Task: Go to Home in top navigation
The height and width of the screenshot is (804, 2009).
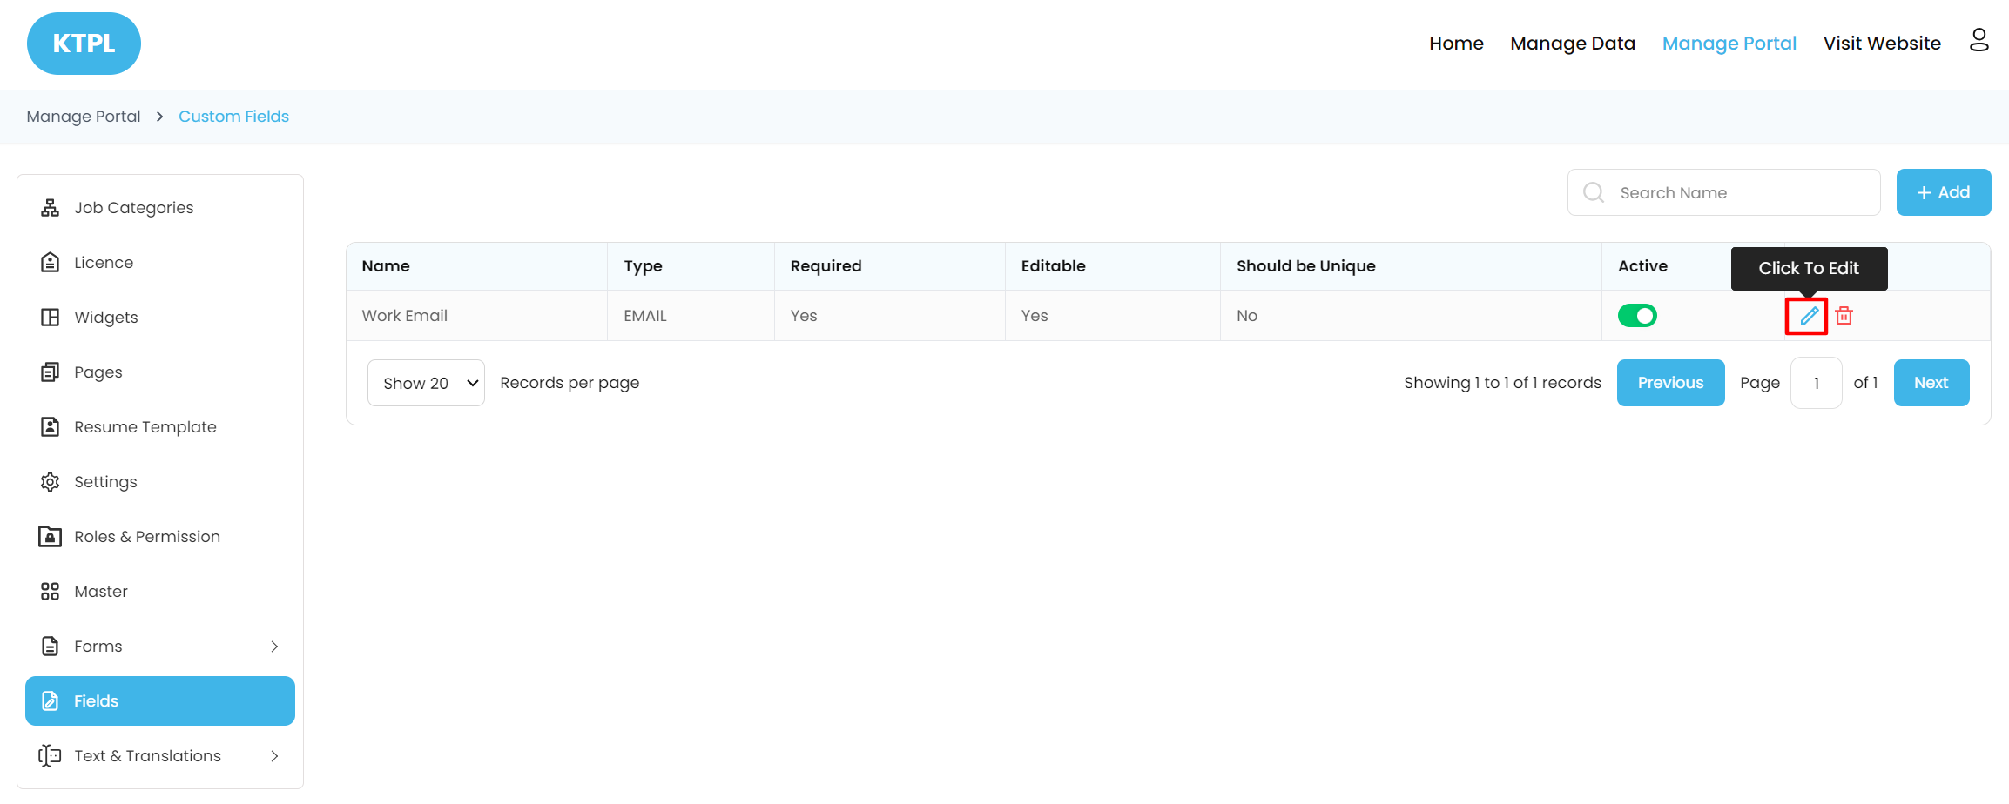Action: pos(1456,44)
